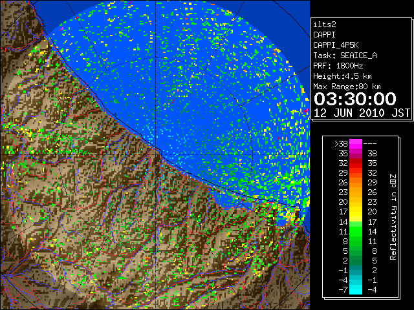Click the '14' label in legend's left column
The image size is (414, 310).
[x=343, y=222]
